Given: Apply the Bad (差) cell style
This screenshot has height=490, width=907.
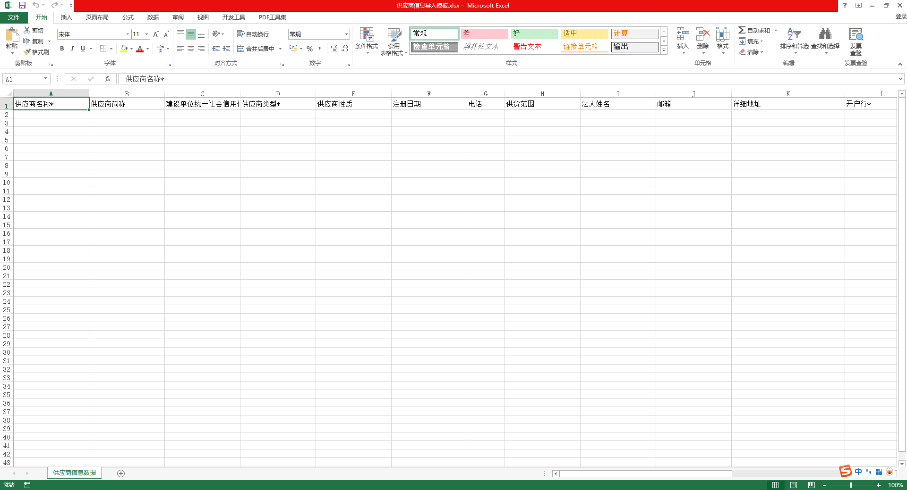Looking at the screenshot, I should point(485,33).
